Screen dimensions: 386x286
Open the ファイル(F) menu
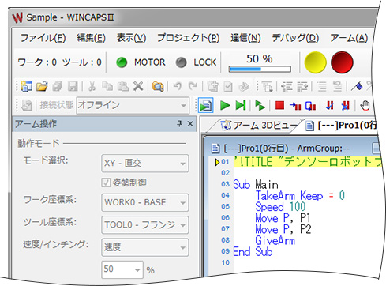coord(43,38)
